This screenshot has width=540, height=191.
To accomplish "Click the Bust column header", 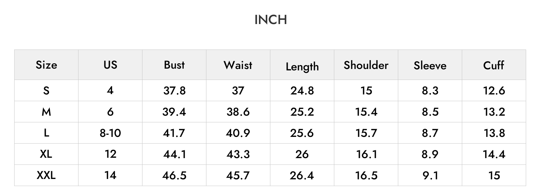I will [x=174, y=65].
